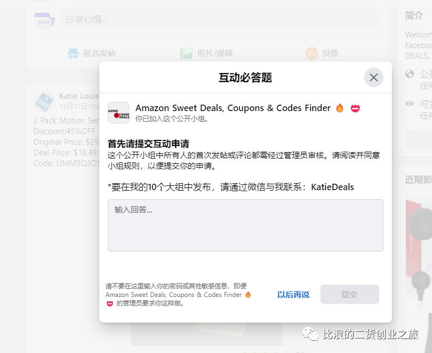Click the Deal Price: $16.49 text
The image size is (432, 353).
point(65,153)
